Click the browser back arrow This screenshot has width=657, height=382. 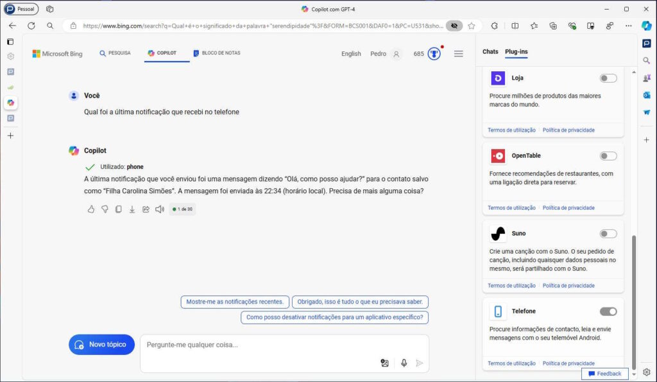click(13, 26)
